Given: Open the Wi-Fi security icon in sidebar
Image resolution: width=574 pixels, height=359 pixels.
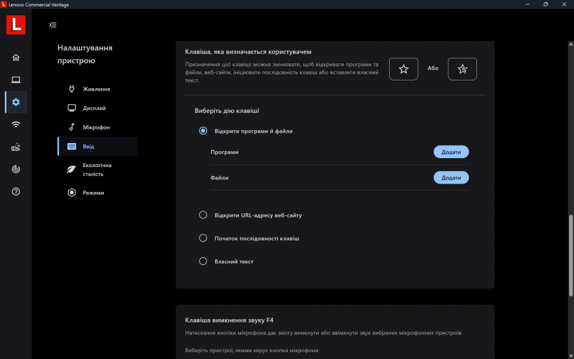Looking at the screenshot, I should [x=16, y=124].
